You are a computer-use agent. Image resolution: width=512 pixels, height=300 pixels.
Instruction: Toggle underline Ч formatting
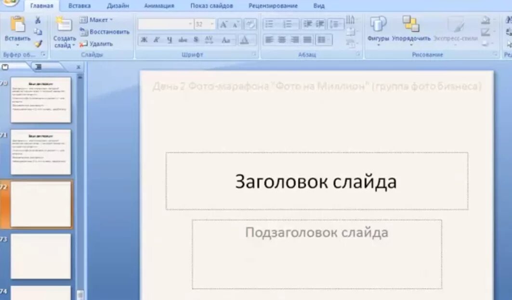169,40
